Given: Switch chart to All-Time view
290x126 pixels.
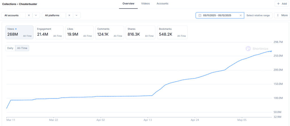Looking at the screenshot, I should pyautogui.click(x=22, y=48).
